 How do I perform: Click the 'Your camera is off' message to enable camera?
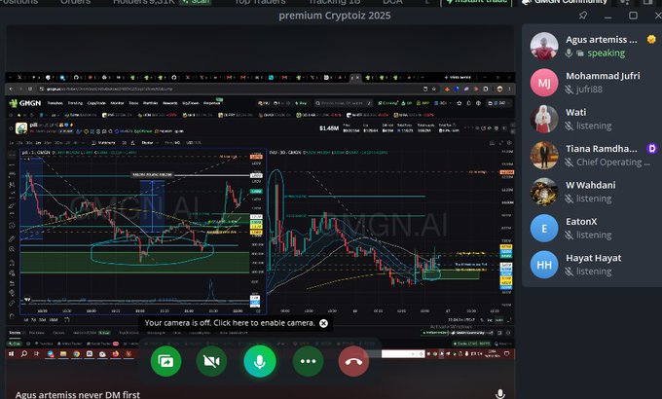(x=230, y=323)
